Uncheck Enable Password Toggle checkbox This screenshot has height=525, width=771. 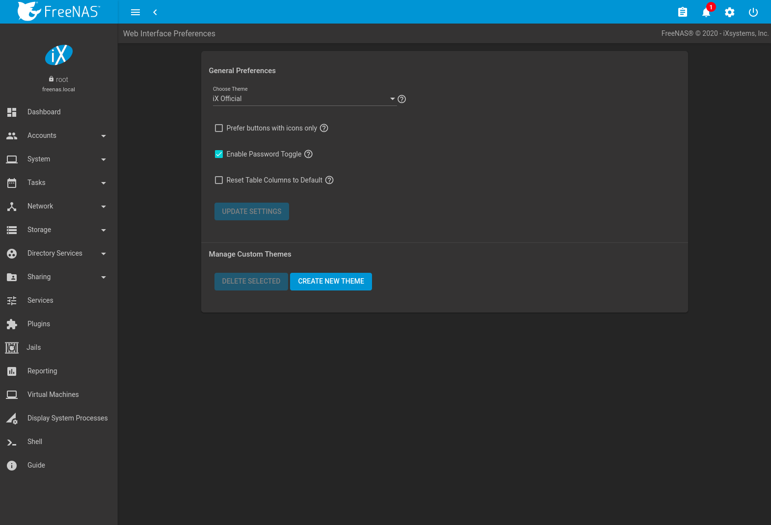point(219,154)
